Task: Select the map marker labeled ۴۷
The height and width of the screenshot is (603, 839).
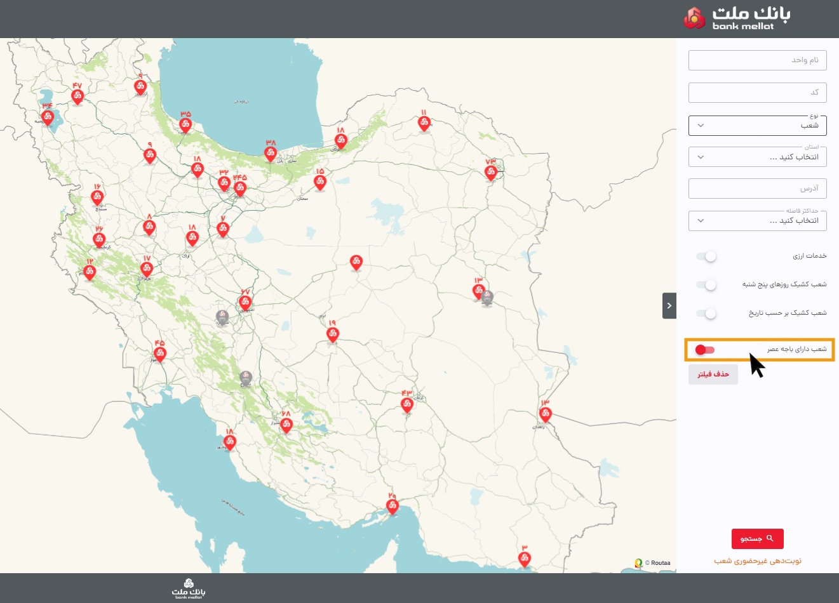Action: click(77, 96)
